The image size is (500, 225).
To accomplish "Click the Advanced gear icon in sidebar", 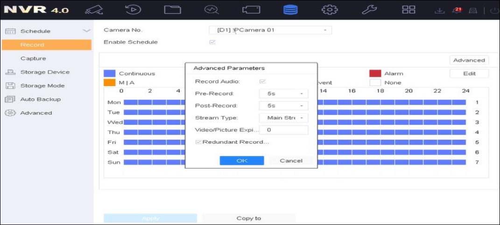I will tap(11, 113).
